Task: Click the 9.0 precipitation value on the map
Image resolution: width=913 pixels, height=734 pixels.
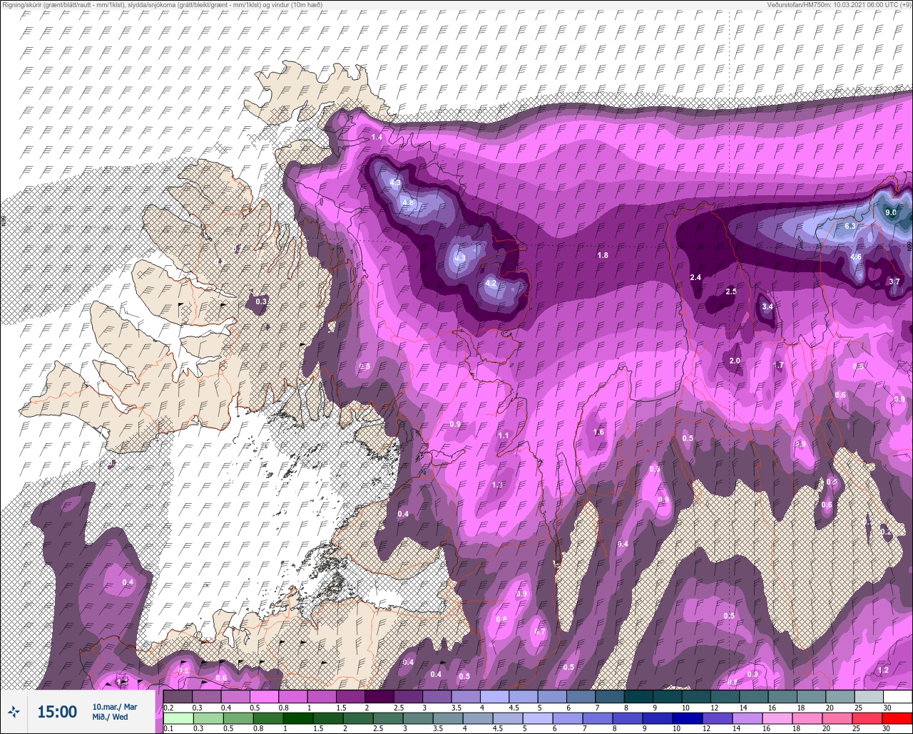Action: point(890,212)
